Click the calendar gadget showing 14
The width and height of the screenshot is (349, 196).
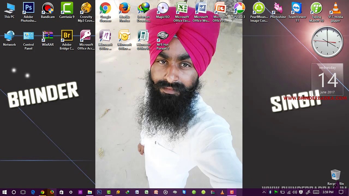[x=327, y=79]
